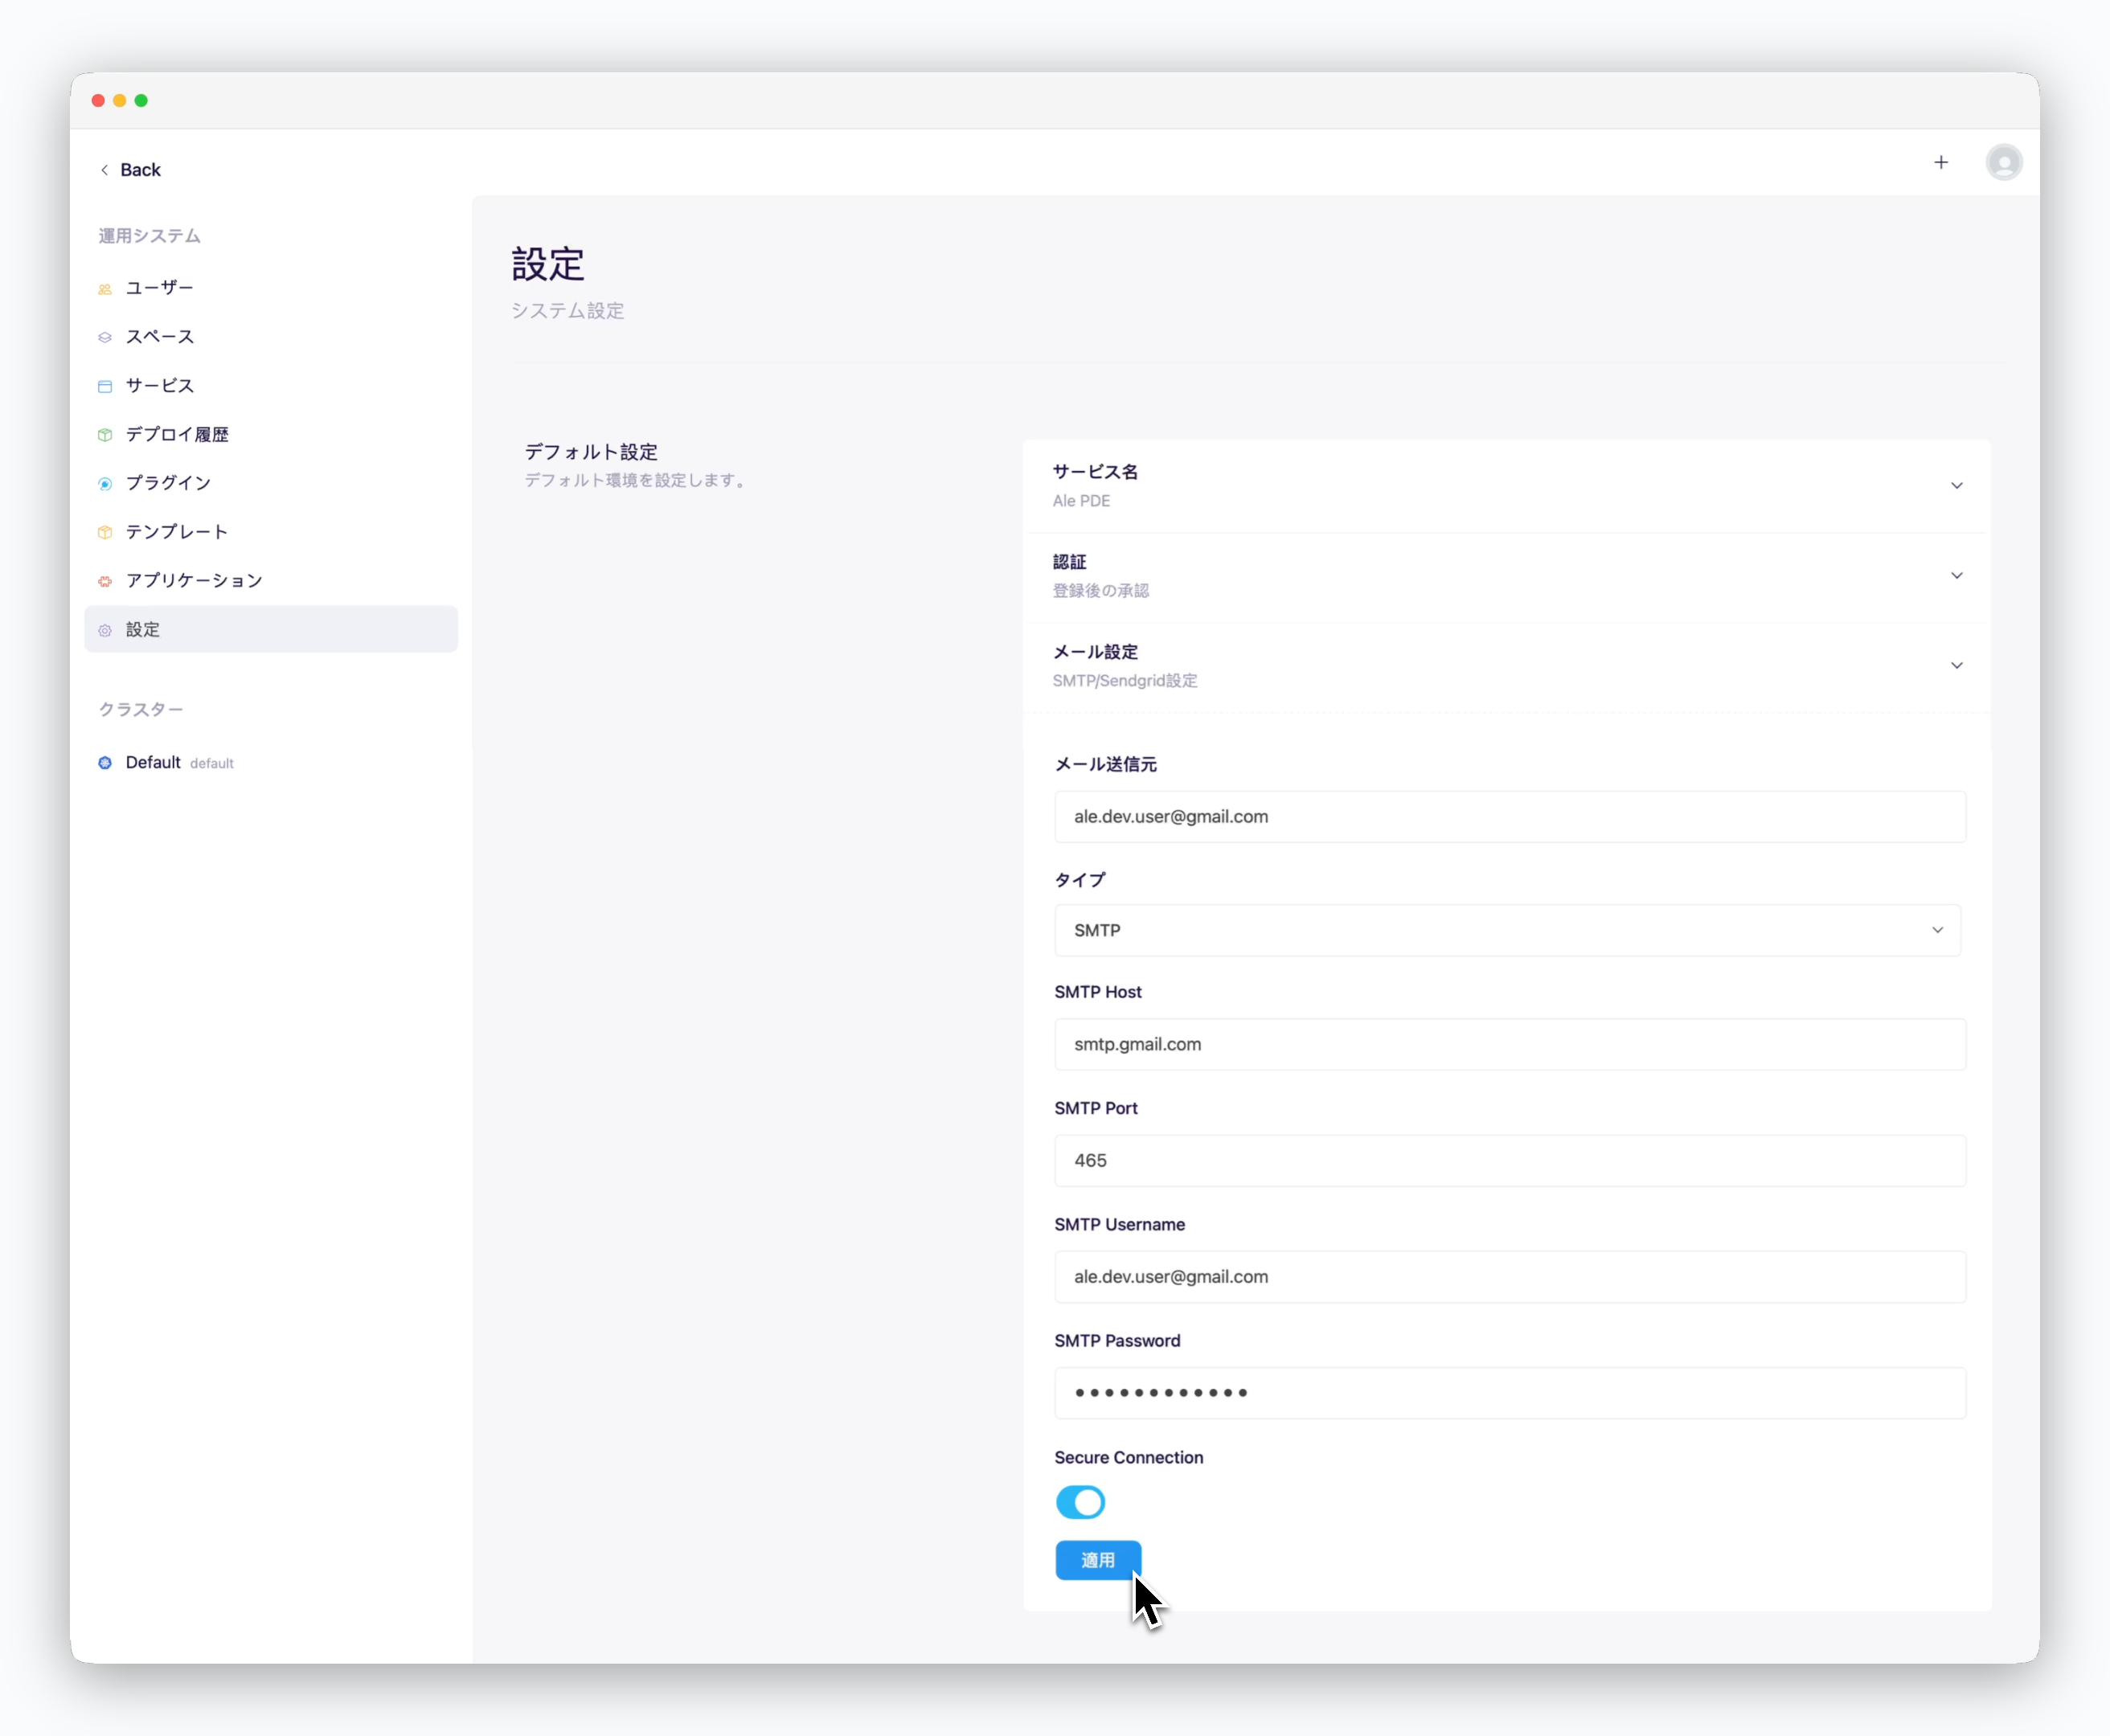Screen dimensions: 2110x1736
Task: Click the メール送信元 email field
Action: tap(1510, 817)
